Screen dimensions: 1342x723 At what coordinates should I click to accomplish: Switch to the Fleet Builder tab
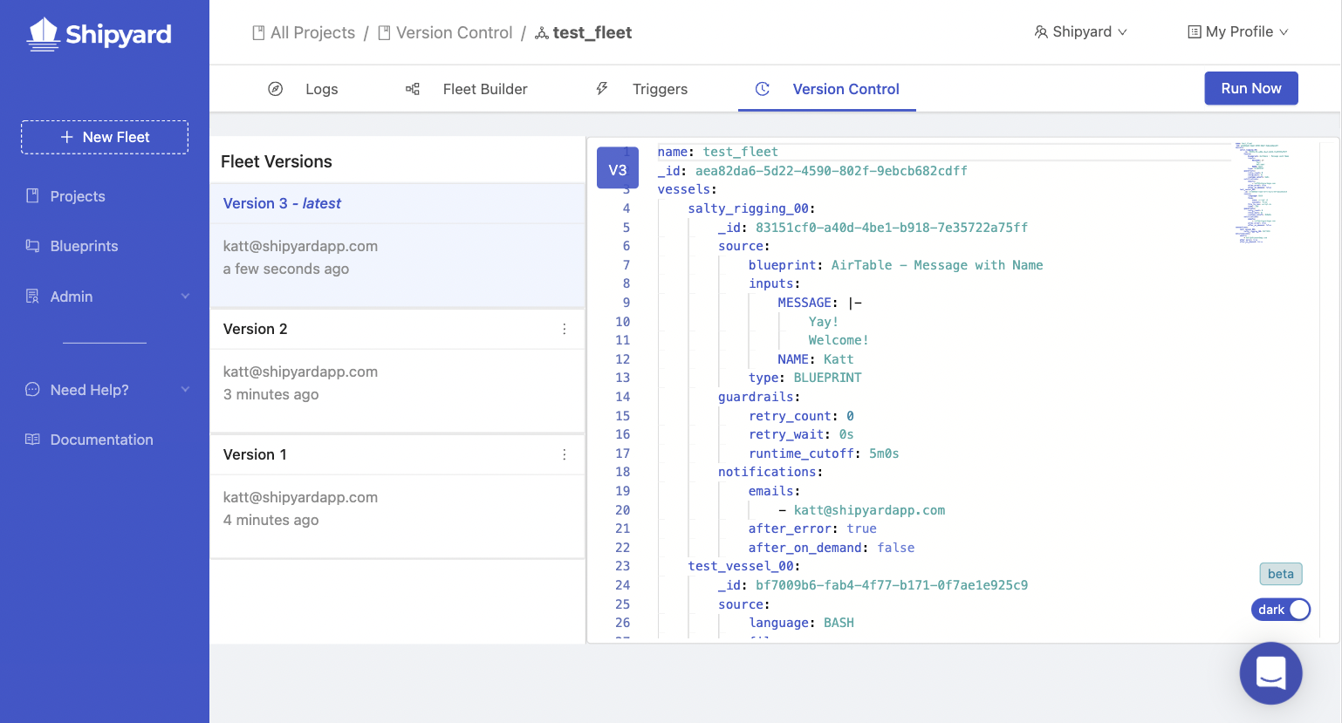467,89
